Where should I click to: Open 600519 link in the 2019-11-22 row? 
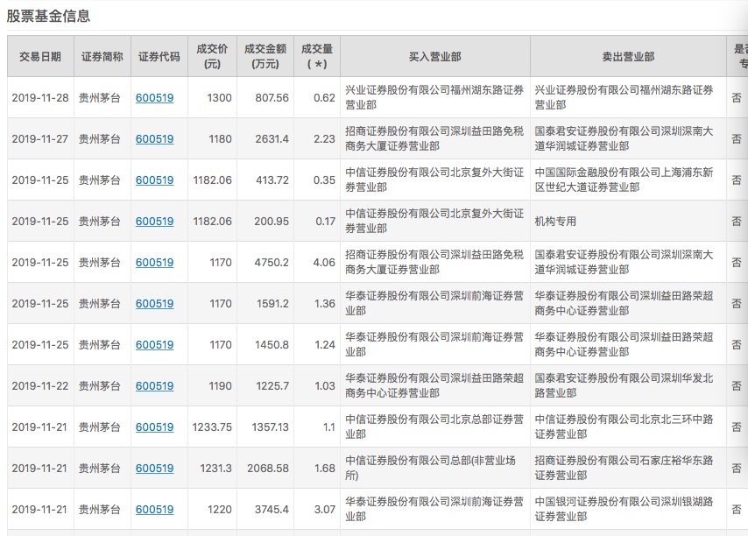(x=154, y=385)
